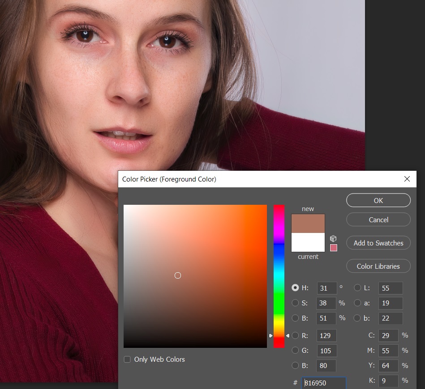Screen dimensions: 425x389
Task: Close the Color Picker dialog with X
Action: coord(407,179)
